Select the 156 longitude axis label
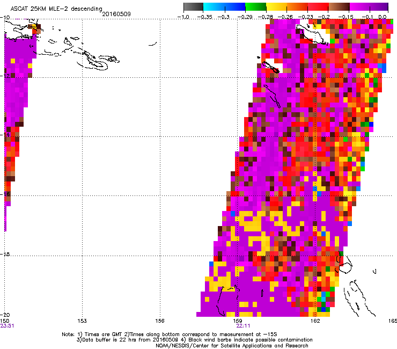The width and height of the screenshot is (397, 349). pyautogui.click(x=160, y=321)
